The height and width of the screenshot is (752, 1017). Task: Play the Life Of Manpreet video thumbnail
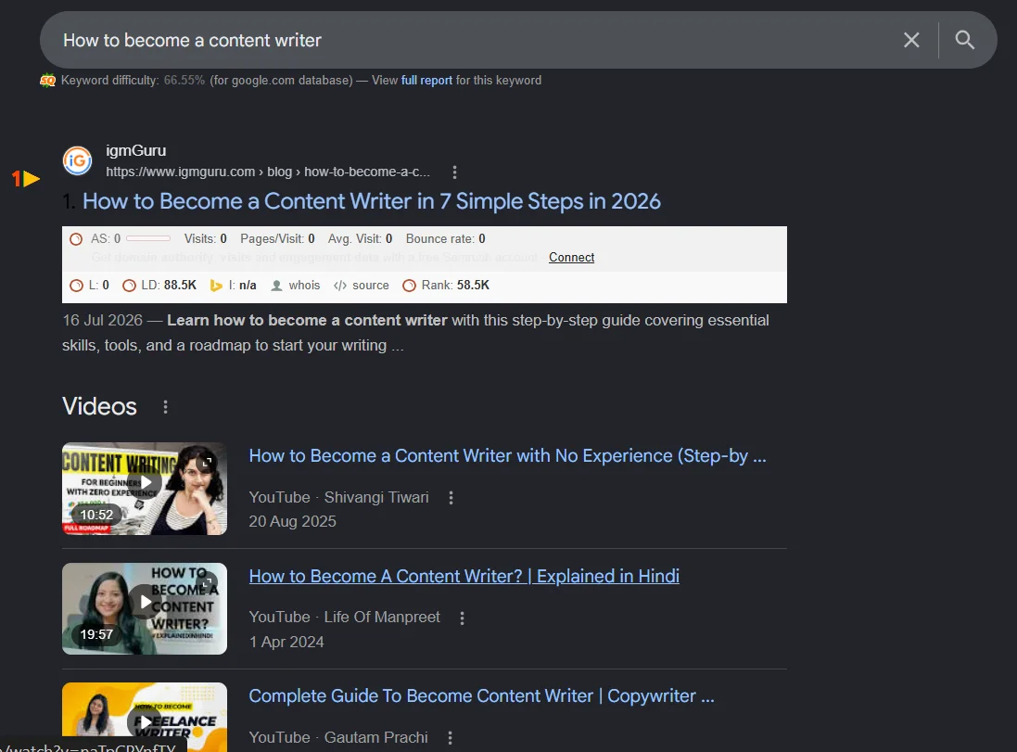145,608
